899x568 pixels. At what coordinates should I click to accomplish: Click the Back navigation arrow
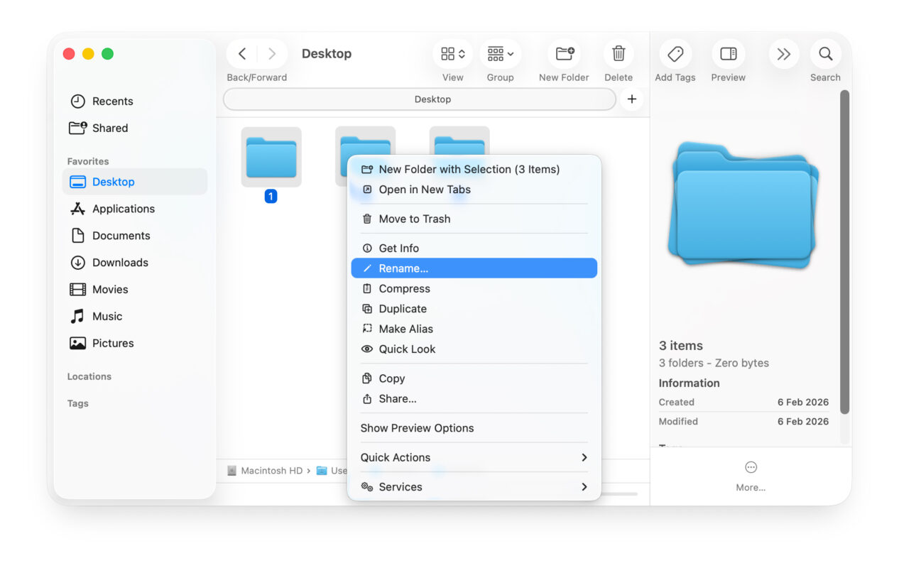pyautogui.click(x=241, y=53)
